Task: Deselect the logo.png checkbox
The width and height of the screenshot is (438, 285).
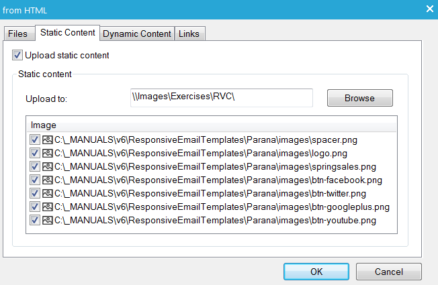Action: pos(35,153)
